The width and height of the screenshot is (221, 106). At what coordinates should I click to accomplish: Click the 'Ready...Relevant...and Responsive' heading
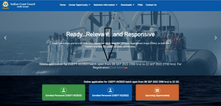point(110,34)
